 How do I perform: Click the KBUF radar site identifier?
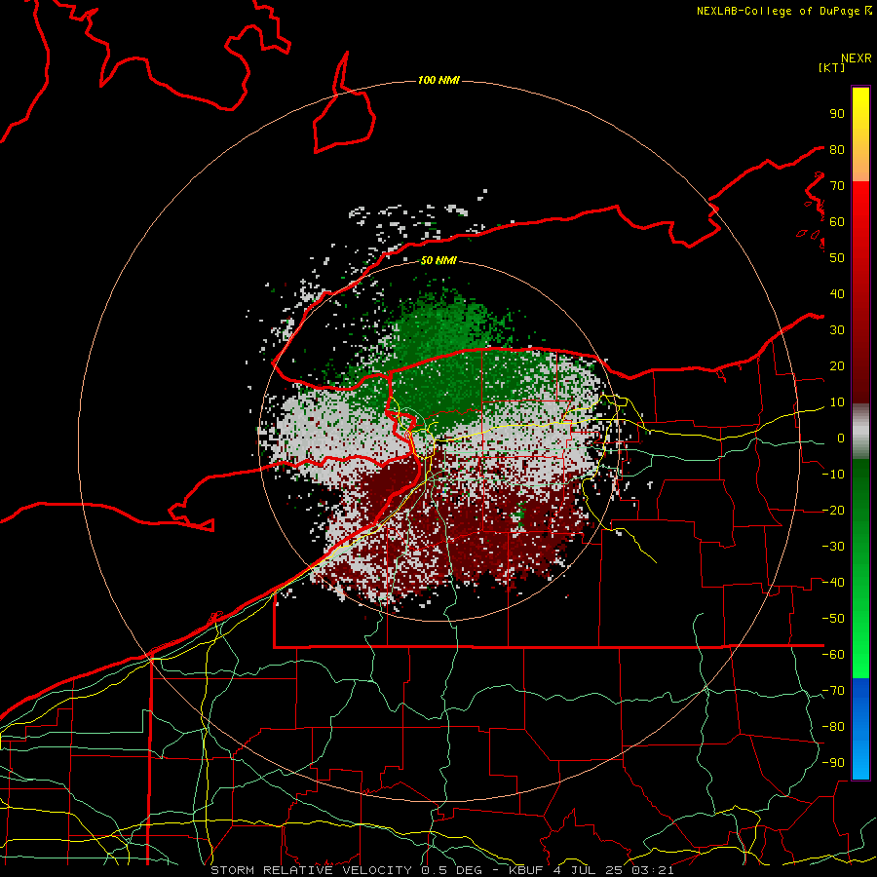[527, 870]
